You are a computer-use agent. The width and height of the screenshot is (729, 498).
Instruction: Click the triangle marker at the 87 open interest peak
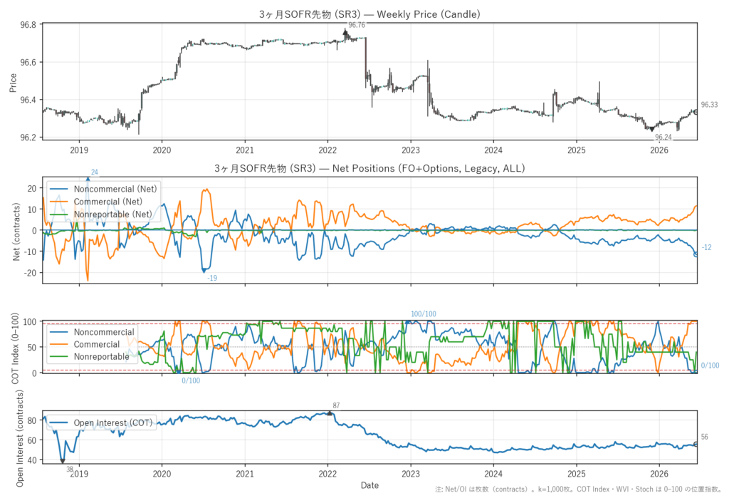[330, 413]
